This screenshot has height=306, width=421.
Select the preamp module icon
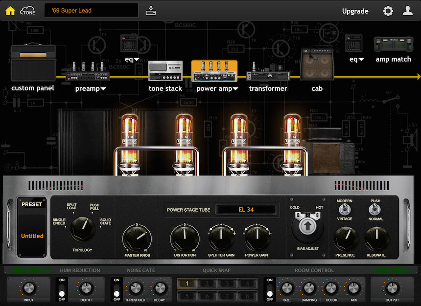point(88,71)
